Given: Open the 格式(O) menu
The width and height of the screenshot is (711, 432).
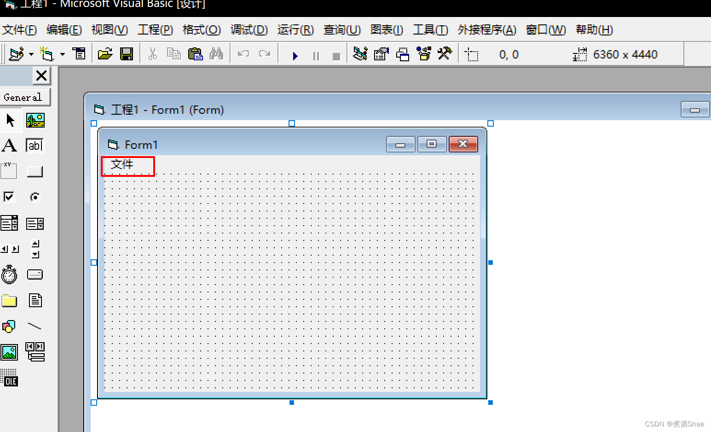Looking at the screenshot, I should [202, 30].
